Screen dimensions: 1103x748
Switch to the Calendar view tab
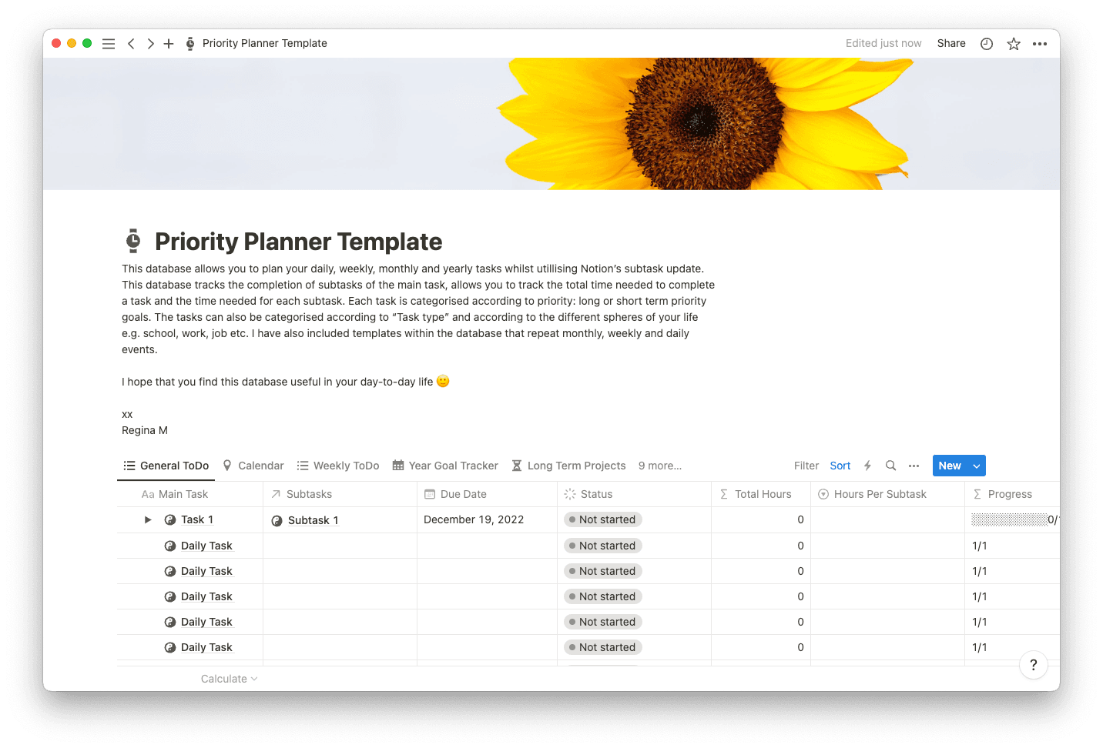pyautogui.click(x=253, y=466)
